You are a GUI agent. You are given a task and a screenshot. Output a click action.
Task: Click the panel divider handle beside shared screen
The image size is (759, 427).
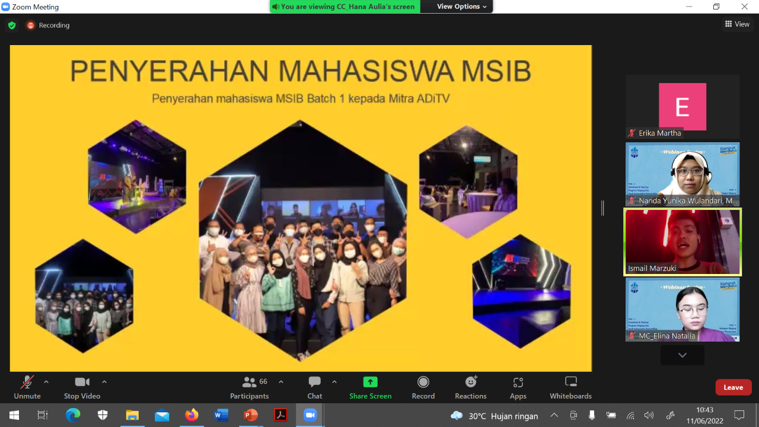point(602,208)
